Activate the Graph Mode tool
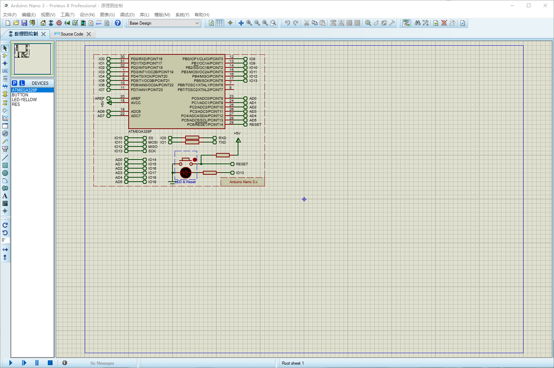Screen dimensions: 554x368 click(x=5, y=118)
